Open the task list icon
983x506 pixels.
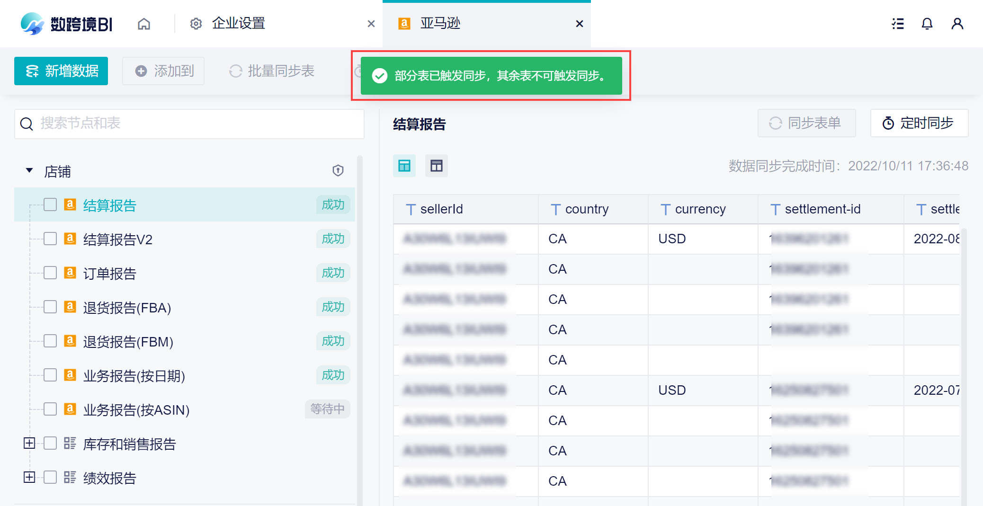tap(897, 24)
